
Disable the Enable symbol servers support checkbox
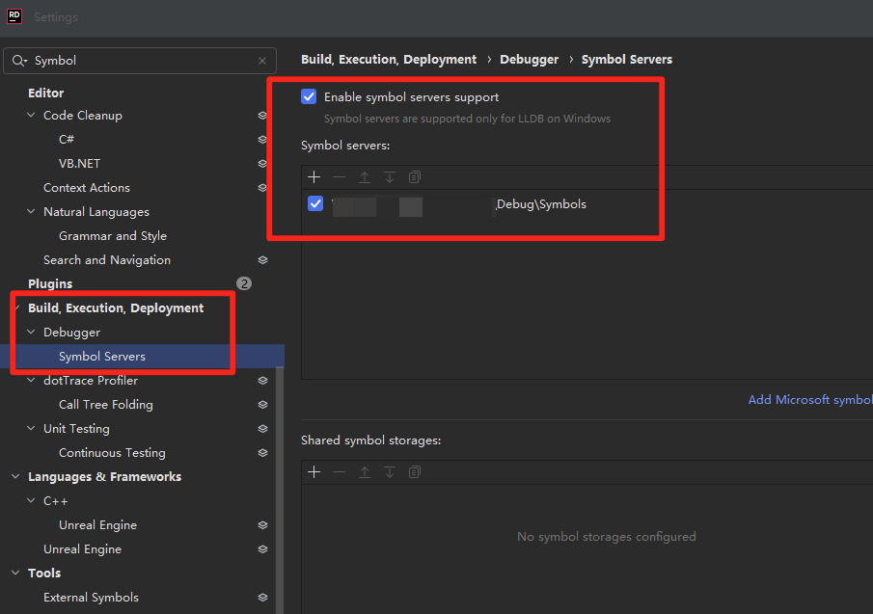(309, 96)
